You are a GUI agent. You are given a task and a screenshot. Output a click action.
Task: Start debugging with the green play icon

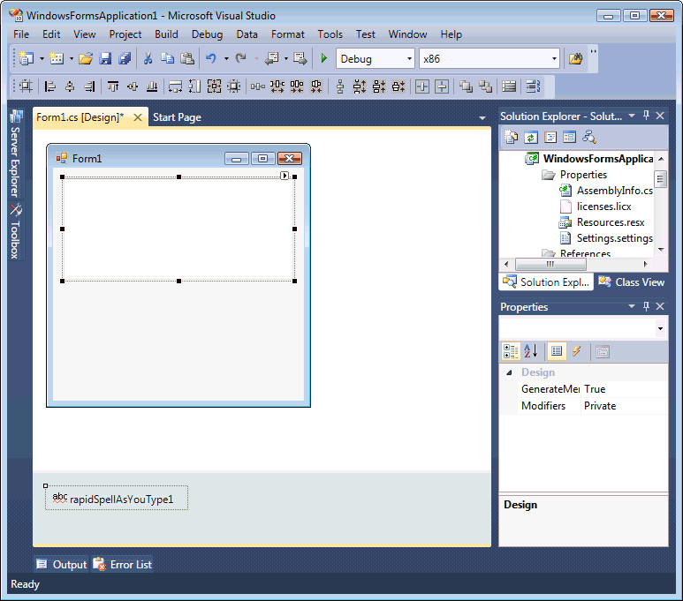(x=323, y=58)
